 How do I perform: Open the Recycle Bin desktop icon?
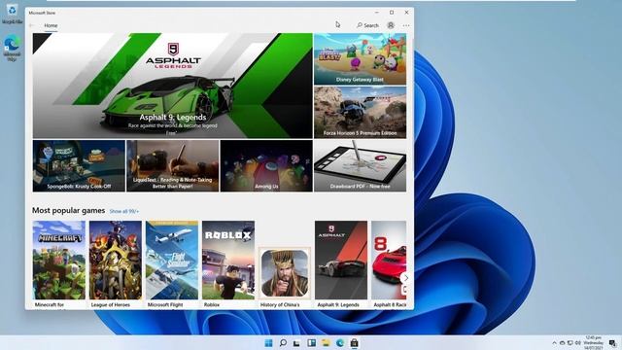[x=12, y=15]
